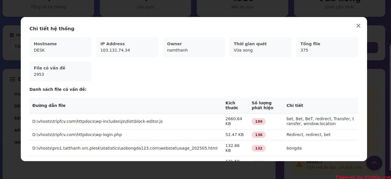Select the 199 detection count badge
Screen dimensions: 391x179
pyautogui.click(x=259, y=121)
